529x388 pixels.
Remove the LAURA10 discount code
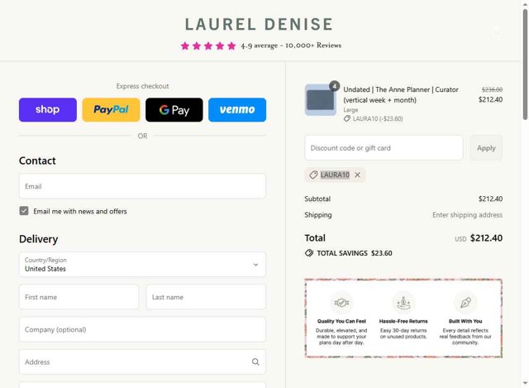coord(358,175)
